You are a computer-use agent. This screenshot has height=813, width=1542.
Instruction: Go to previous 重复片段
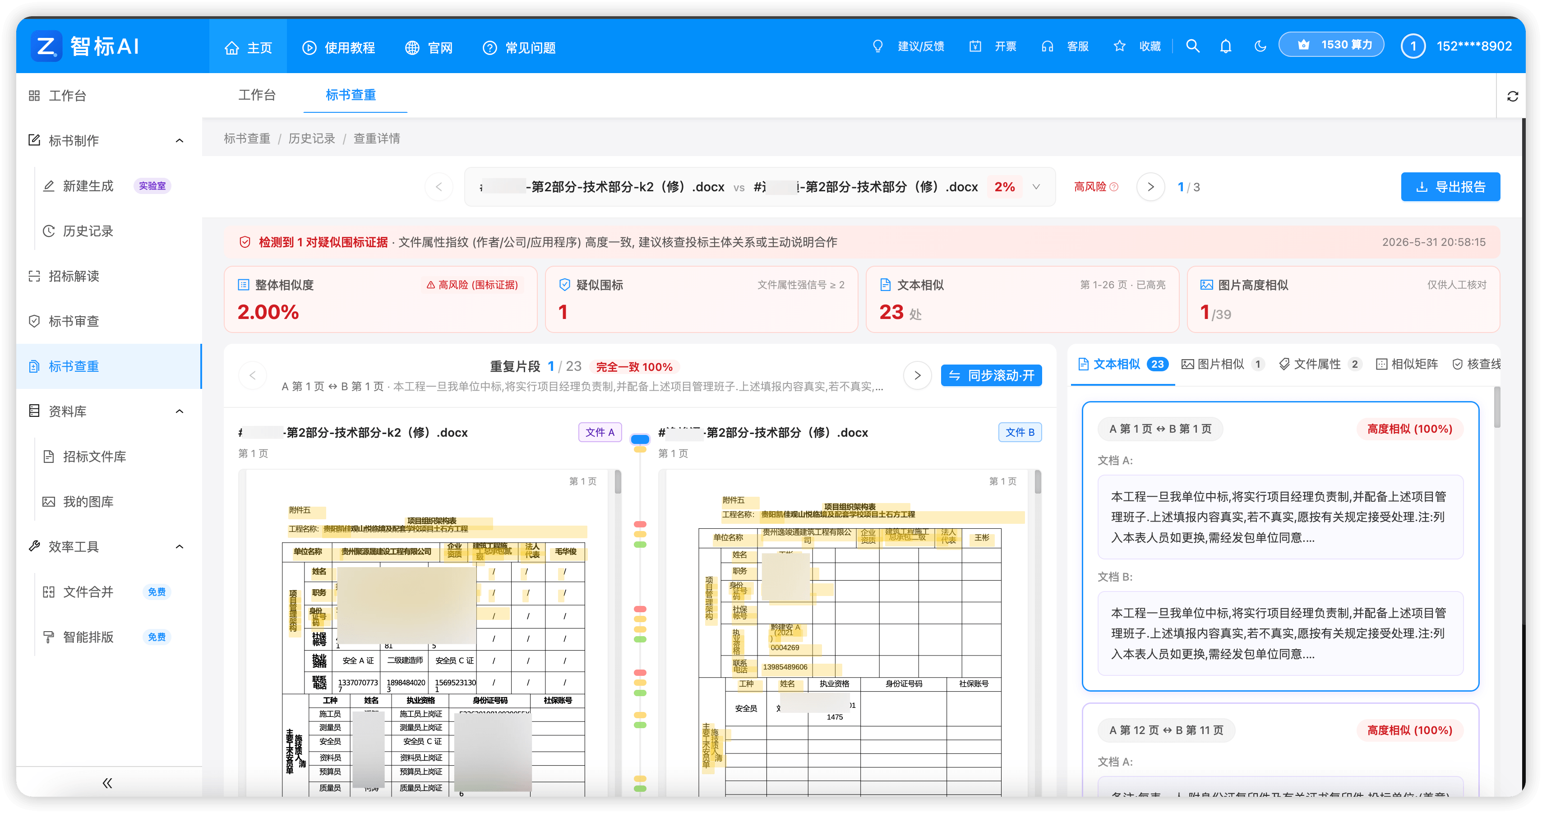(253, 375)
